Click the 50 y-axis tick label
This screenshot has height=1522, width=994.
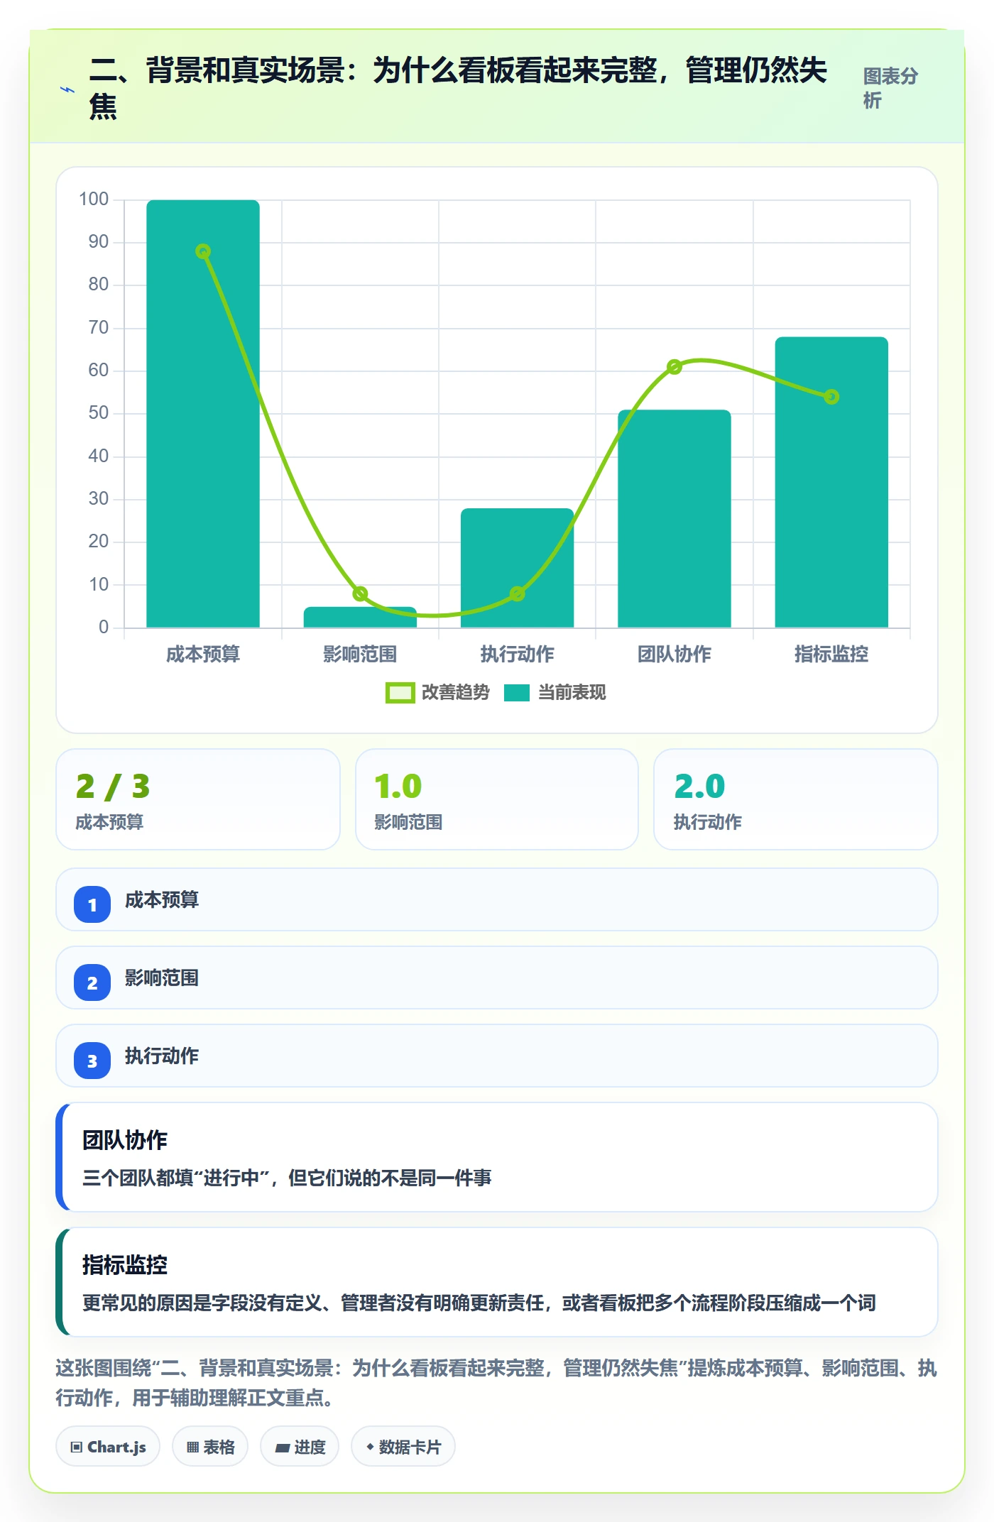click(x=99, y=413)
